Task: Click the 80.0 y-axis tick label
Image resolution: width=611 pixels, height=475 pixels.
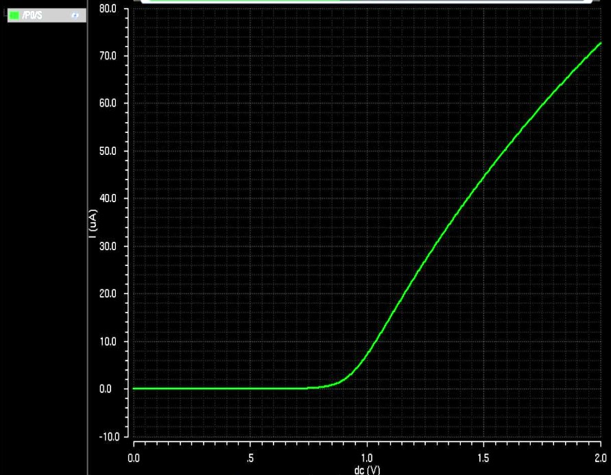Action: tap(108, 8)
